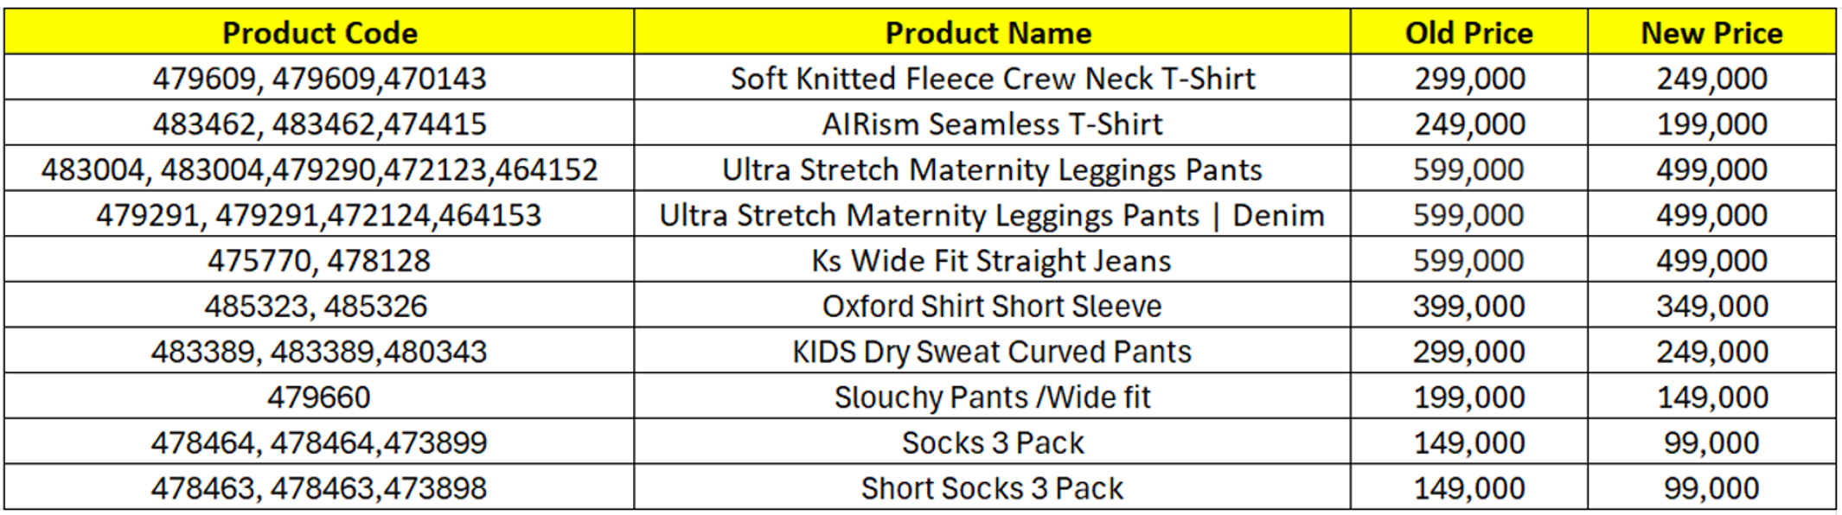The width and height of the screenshot is (1842, 515).
Task: Select the Ultra Stretch Maternity Leggings Pants Denim cell
Action: 991,215
